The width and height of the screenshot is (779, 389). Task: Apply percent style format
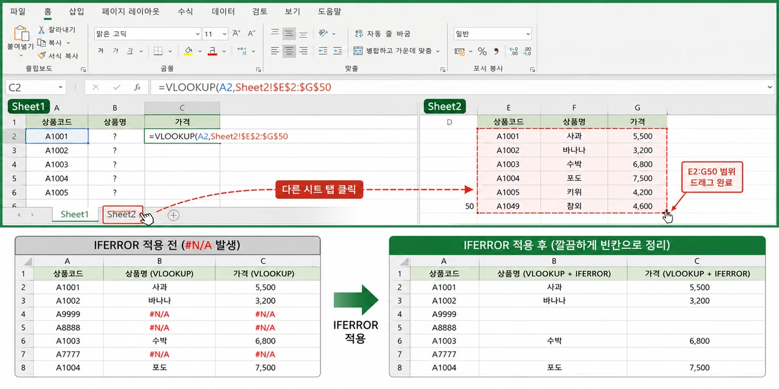[x=482, y=51]
